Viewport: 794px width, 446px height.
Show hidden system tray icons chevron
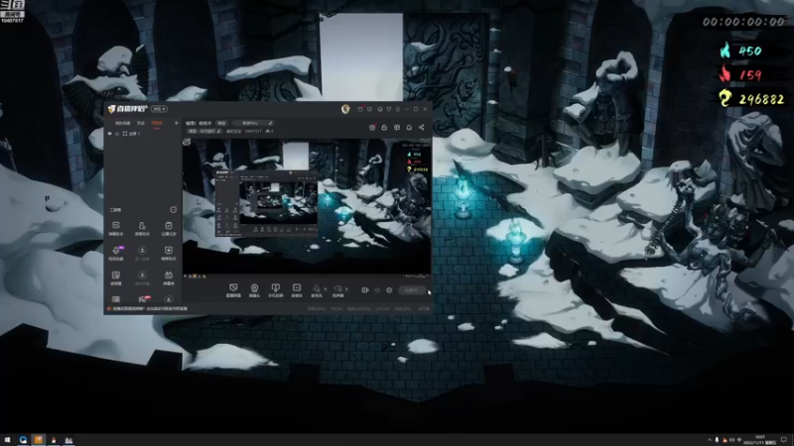709,440
